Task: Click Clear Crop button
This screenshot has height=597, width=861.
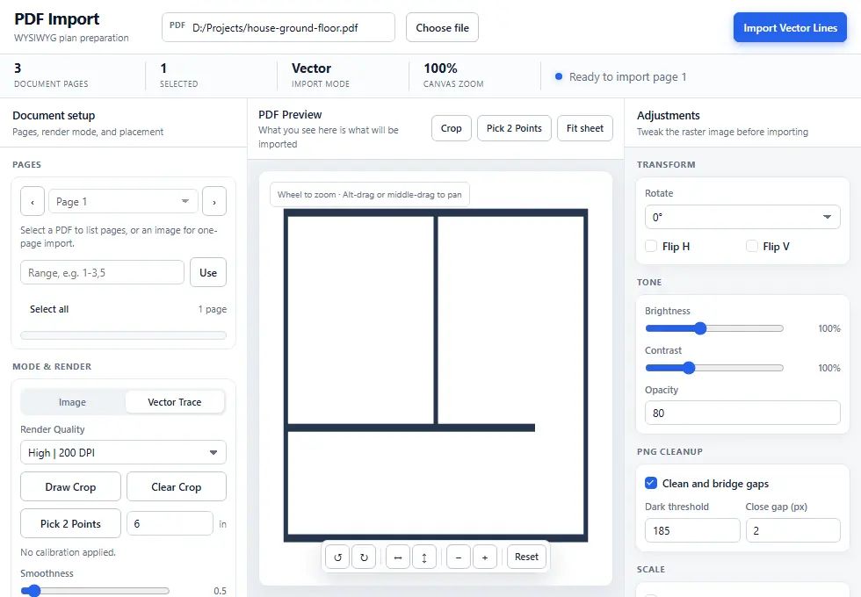Action: pos(177,486)
